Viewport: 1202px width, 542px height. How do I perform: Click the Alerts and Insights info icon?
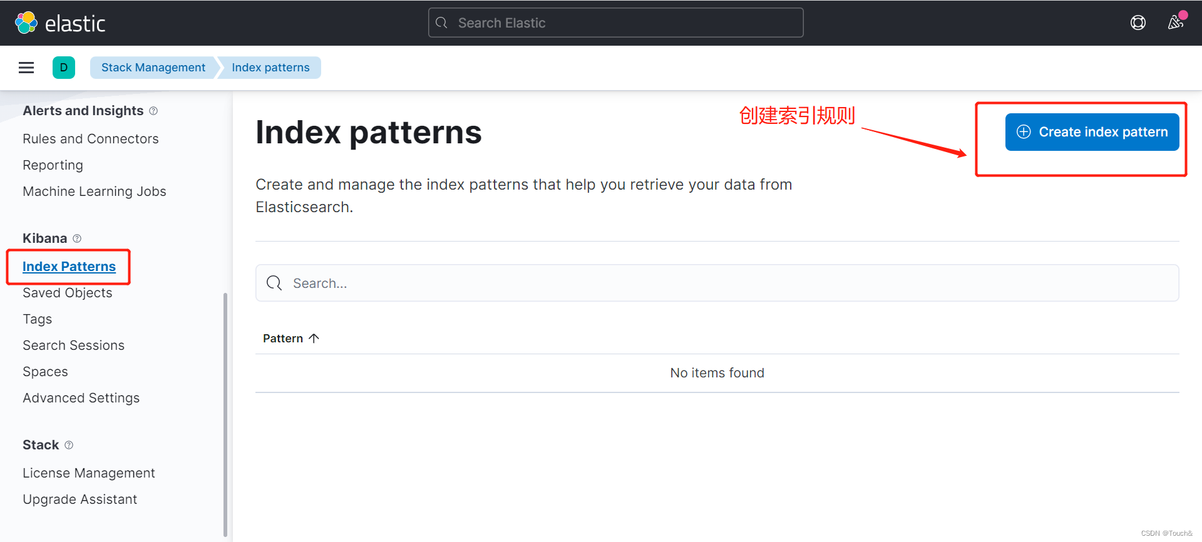tap(153, 111)
